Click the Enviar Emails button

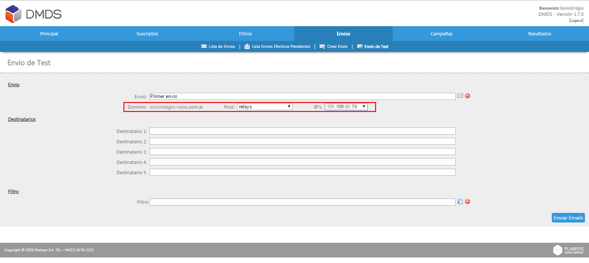(568, 218)
